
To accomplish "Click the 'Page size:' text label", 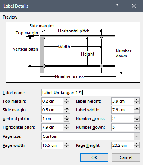I will (x=12, y=136).
